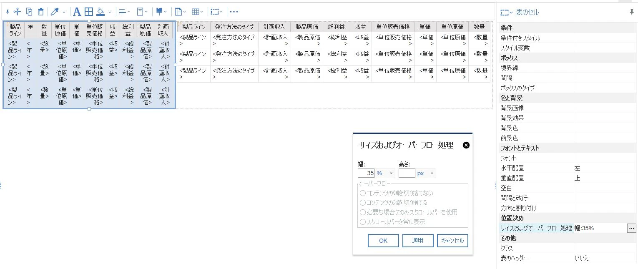Copy the selection using the copy icon
Screen dimensions: 638x269
pos(29,12)
